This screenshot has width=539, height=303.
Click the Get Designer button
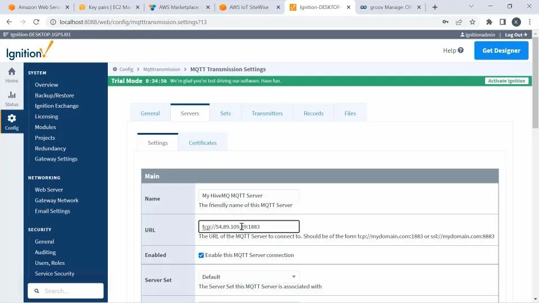pyautogui.click(x=501, y=50)
